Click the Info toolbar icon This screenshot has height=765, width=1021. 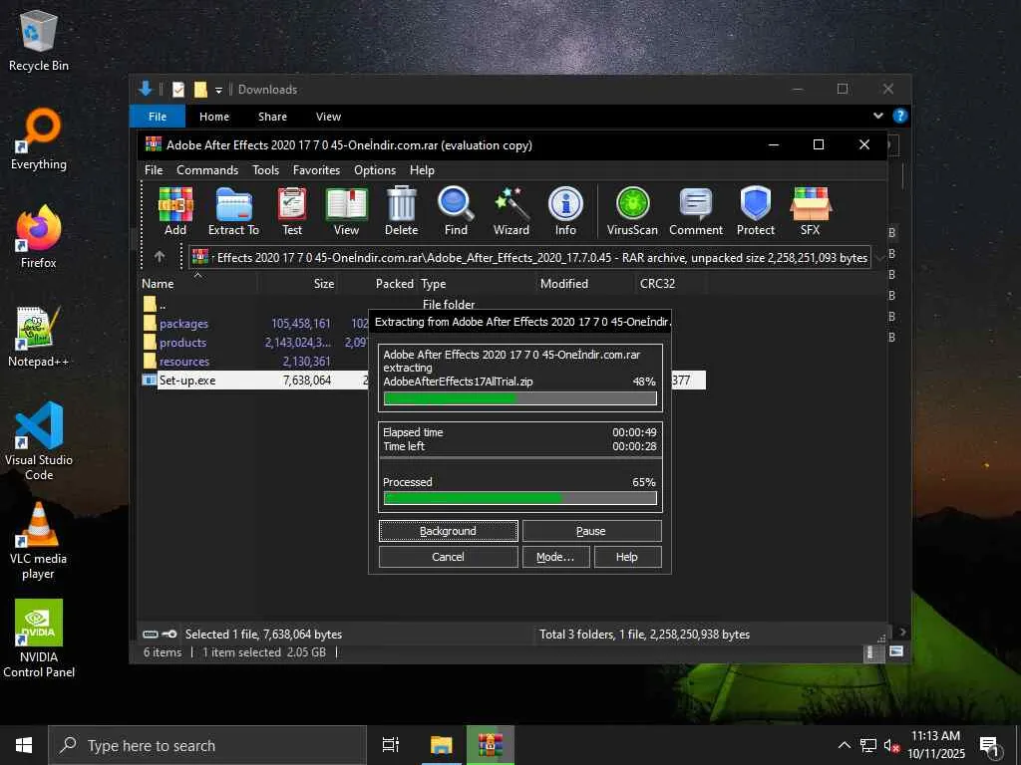click(565, 211)
